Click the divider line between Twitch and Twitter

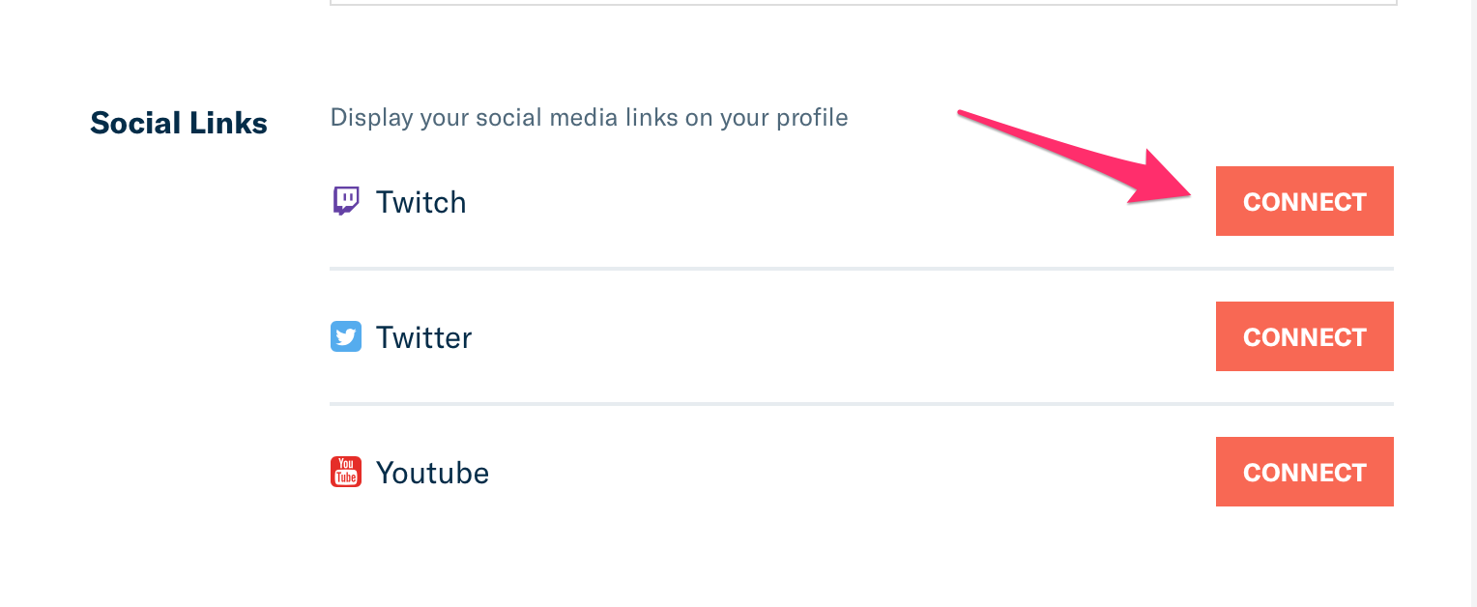tap(861, 269)
